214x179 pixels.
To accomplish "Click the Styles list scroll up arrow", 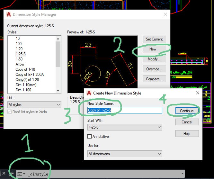I will tap(58, 39).
